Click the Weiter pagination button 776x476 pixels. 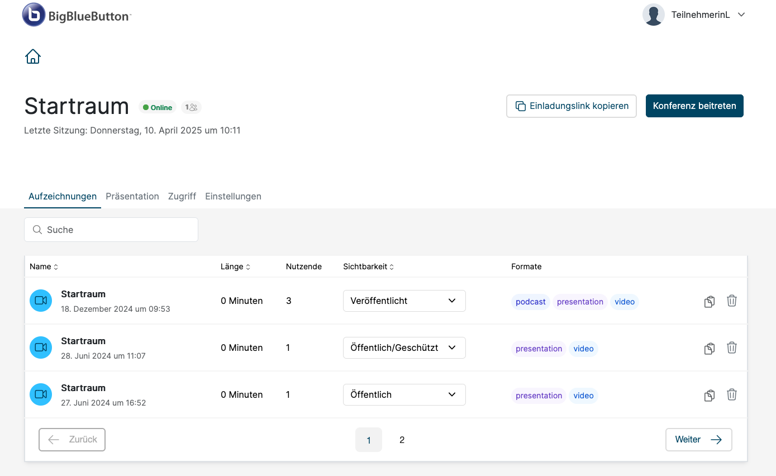pyautogui.click(x=699, y=440)
